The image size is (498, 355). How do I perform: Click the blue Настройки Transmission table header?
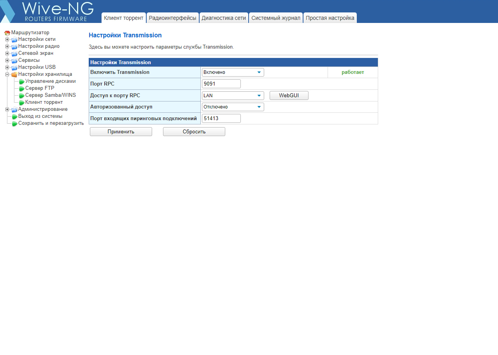click(233, 63)
